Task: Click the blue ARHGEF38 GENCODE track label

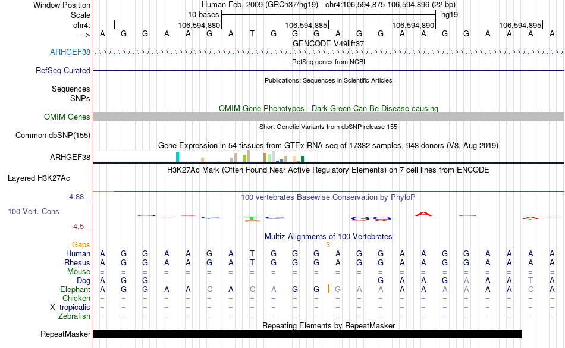Action: [x=70, y=52]
